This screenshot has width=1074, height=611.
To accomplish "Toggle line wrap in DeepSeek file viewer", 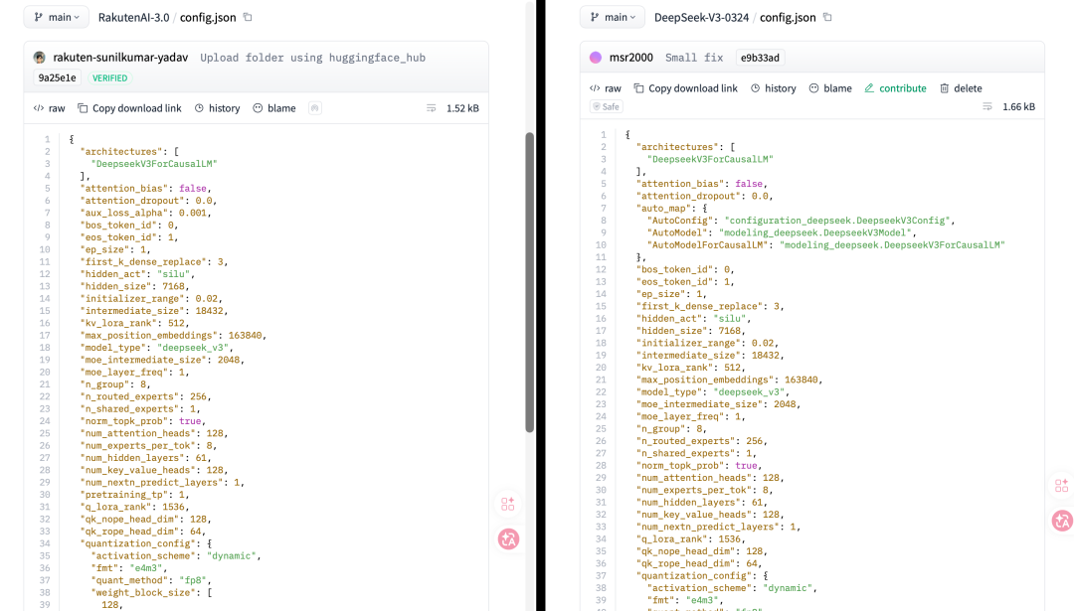I will coord(987,106).
